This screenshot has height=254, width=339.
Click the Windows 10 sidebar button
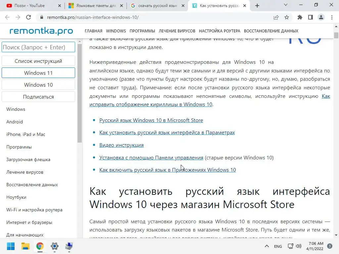point(38,85)
